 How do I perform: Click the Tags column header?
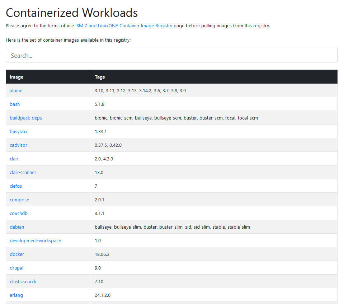pos(214,77)
